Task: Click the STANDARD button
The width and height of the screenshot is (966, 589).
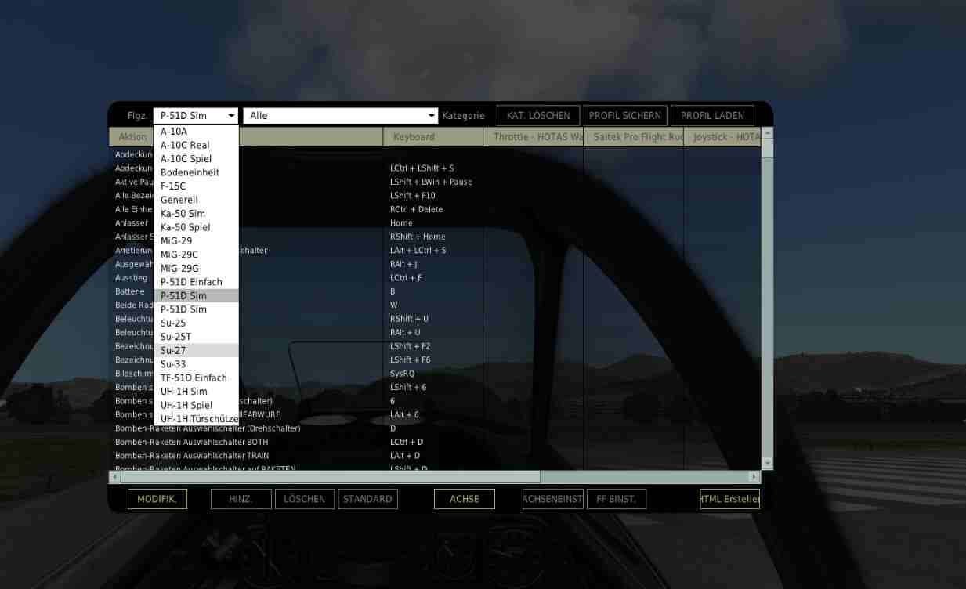Action: 367,499
